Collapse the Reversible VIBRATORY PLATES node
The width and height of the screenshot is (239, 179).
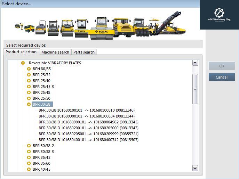[x=23, y=63]
